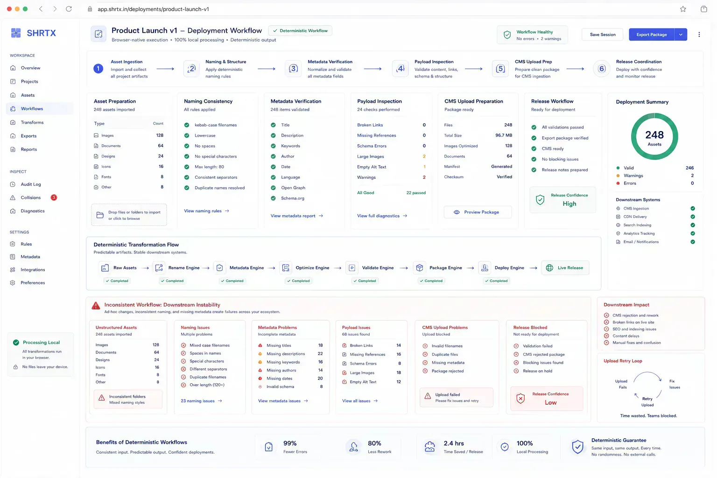Click the Save Session button

[x=603, y=35]
